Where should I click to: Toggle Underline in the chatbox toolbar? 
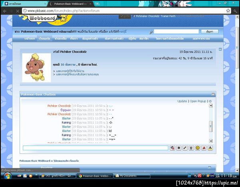(x=191, y=148)
